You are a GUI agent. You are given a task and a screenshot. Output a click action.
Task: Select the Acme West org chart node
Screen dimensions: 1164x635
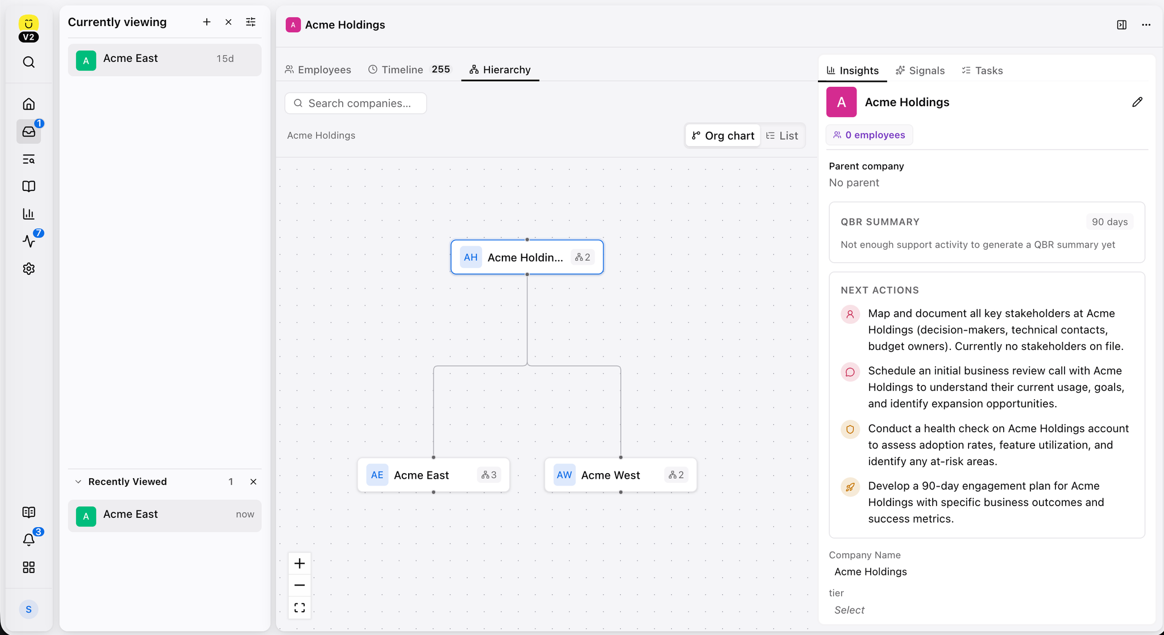621,475
